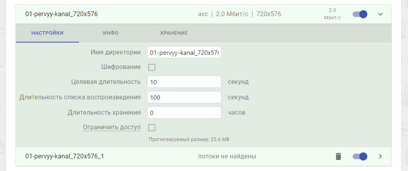
Task: Collapse the 01-pervyy-kanal_720x576 panel chevron
Action: click(380, 14)
